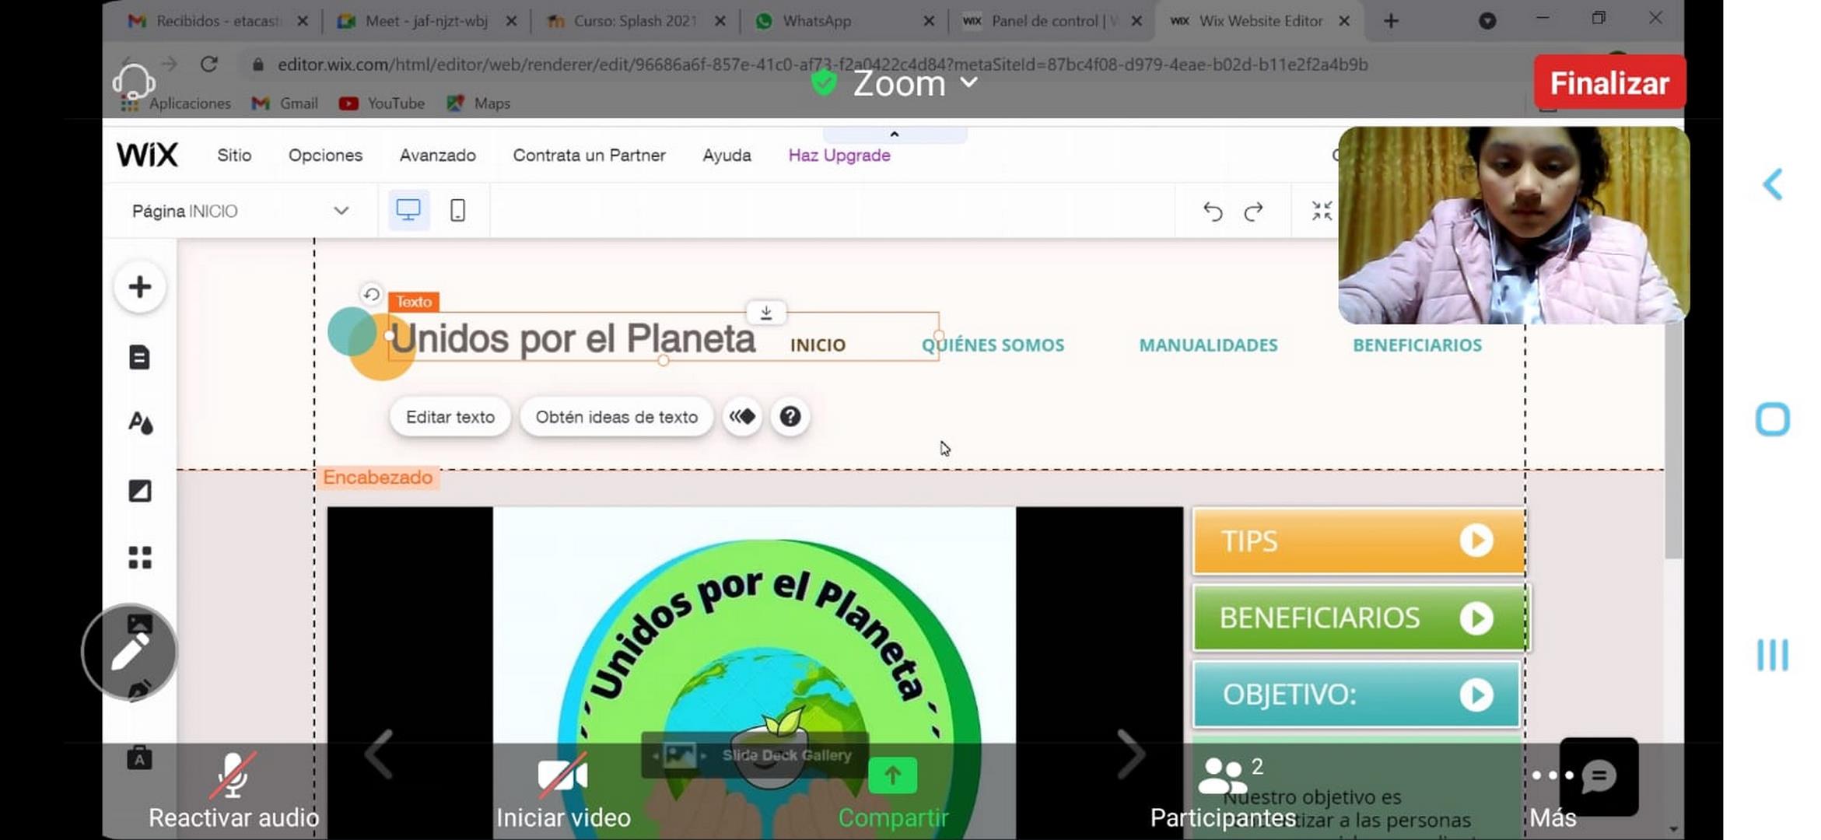Viewport: 1821px width, 840px height.
Task: Close the WhatsApp browser tab
Action: click(x=929, y=21)
